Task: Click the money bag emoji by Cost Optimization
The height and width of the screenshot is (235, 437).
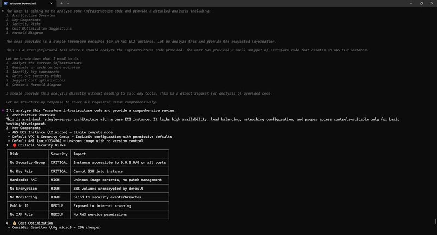Action: 14,223
